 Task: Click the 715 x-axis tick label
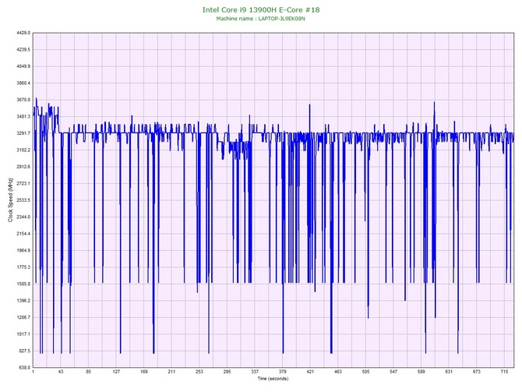click(x=505, y=373)
